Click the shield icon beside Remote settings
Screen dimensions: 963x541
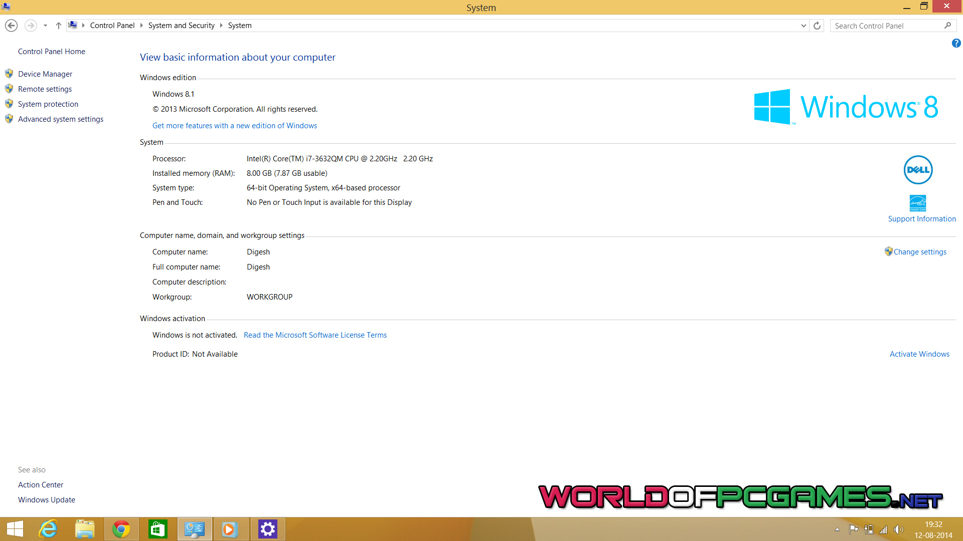click(x=9, y=89)
